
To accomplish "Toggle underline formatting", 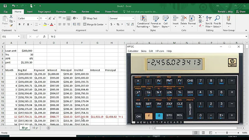I will point(28,24).
